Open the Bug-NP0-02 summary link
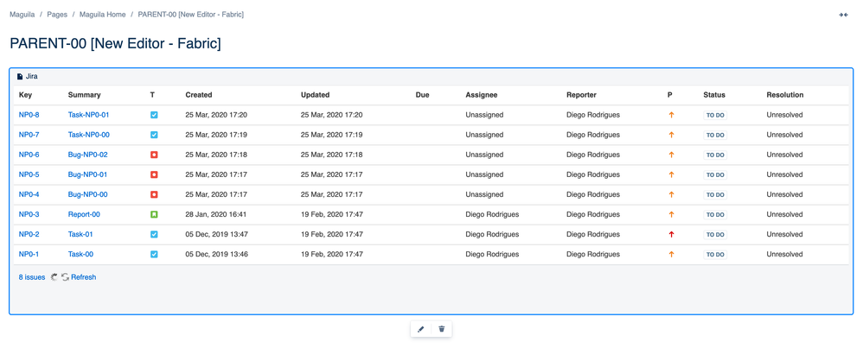Screen dimensions: 863x361 pos(87,155)
